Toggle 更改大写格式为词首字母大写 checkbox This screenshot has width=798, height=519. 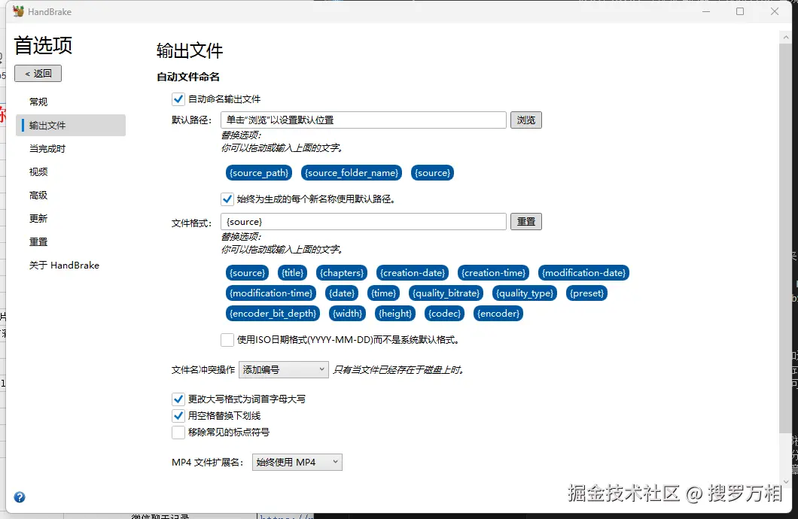click(178, 399)
